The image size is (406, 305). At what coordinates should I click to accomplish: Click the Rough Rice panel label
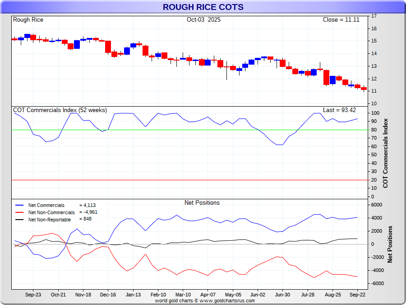click(28, 20)
